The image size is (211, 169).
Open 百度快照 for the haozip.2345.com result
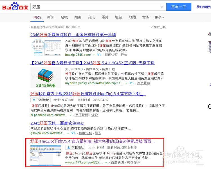(111, 55)
